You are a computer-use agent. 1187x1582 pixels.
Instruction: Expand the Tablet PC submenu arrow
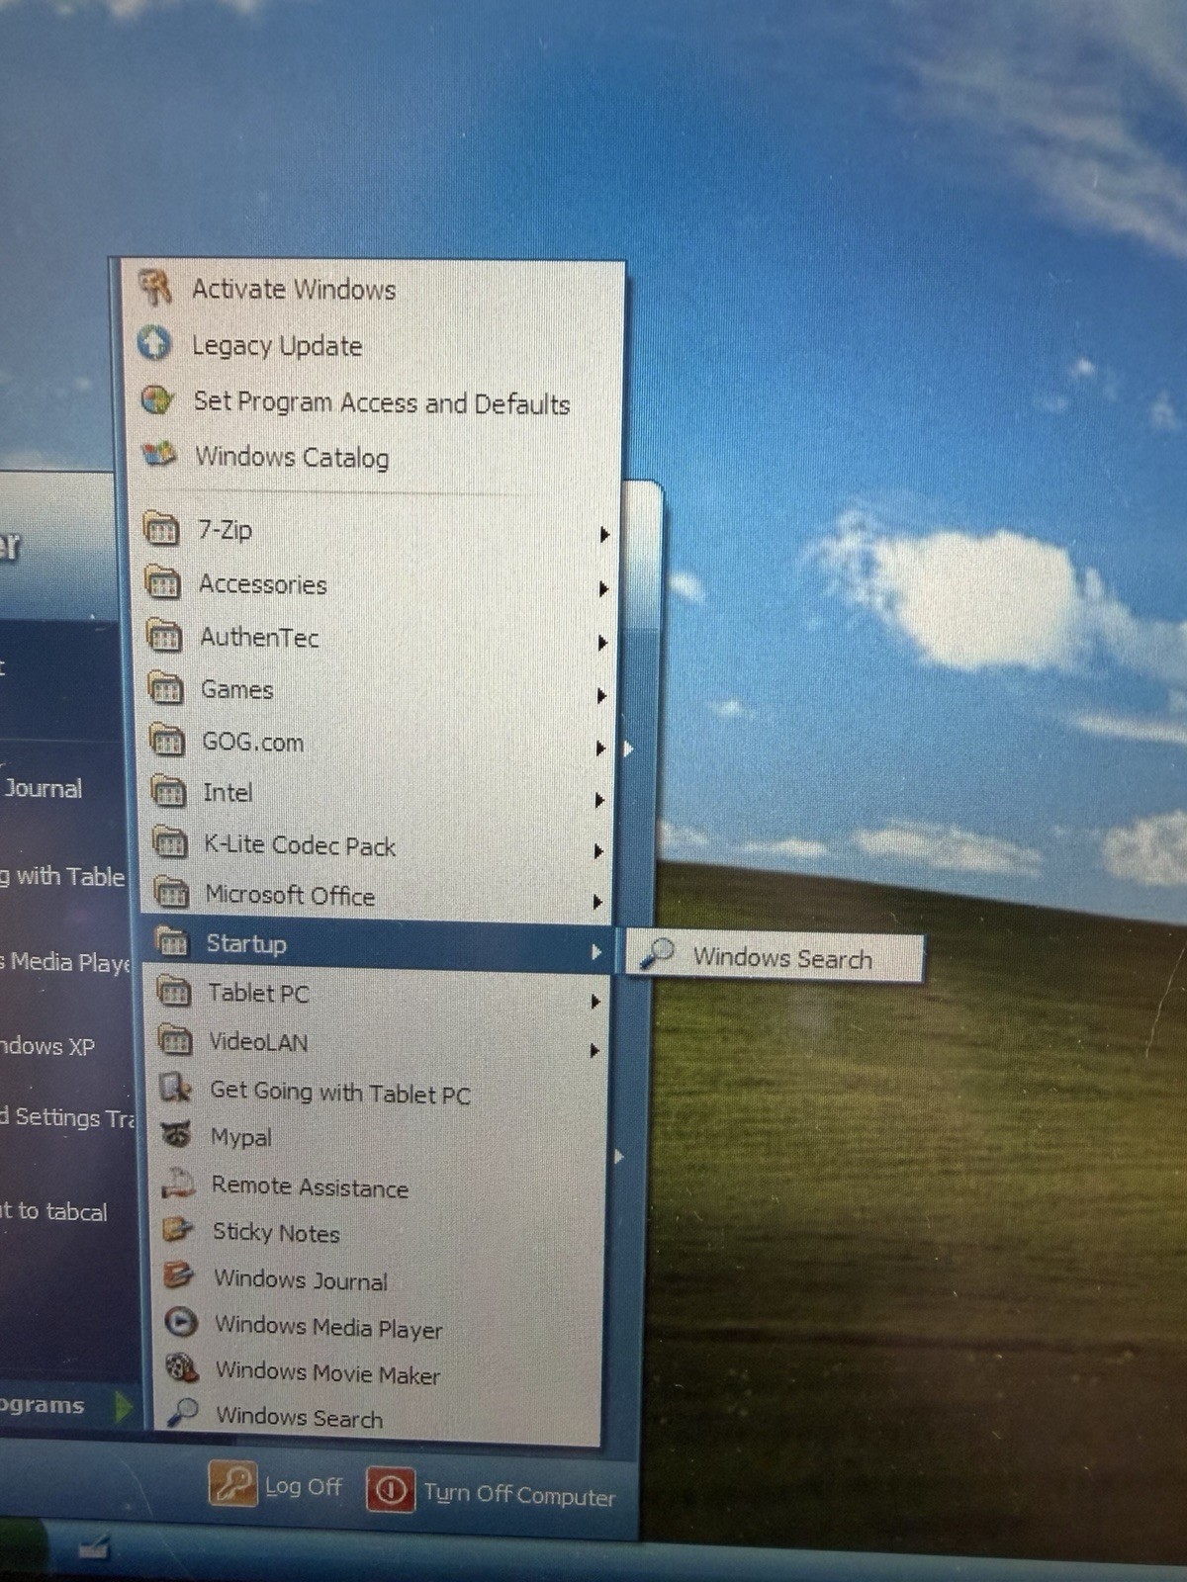(595, 1002)
